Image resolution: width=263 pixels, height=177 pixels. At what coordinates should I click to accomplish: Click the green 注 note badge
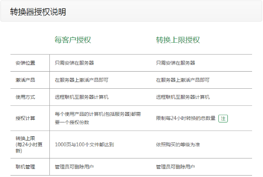(x=223, y=119)
